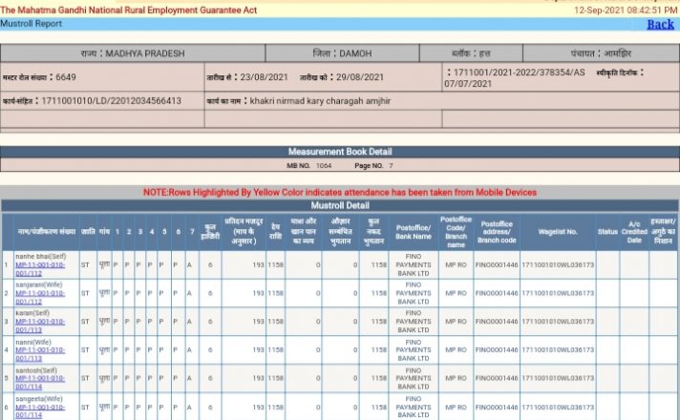The image size is (680, 420).
Task: Click the Postoffice Code/Branch name column header
Action: pyautogui.click(x=456, y=232)
